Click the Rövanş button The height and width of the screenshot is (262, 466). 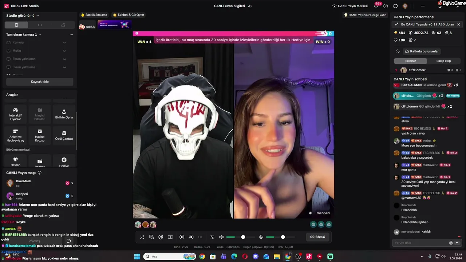point(34,241)
